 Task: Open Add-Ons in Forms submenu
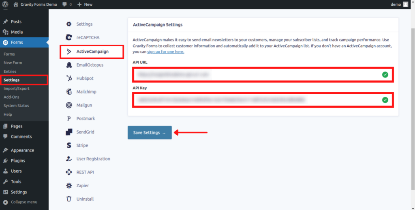pyautogui.click(x=11, y=97)
